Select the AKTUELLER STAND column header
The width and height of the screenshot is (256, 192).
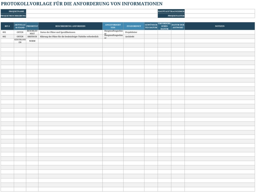point(20,26)
